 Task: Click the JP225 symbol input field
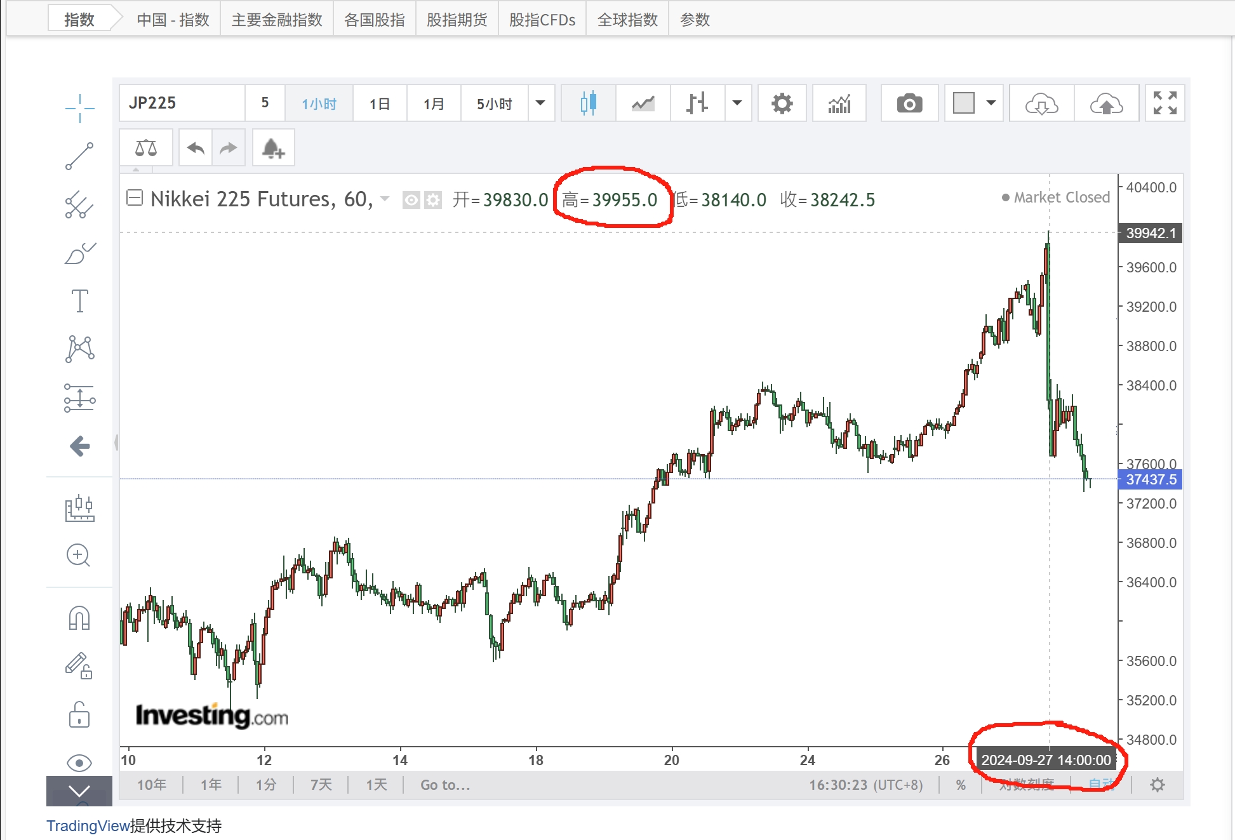182,103
